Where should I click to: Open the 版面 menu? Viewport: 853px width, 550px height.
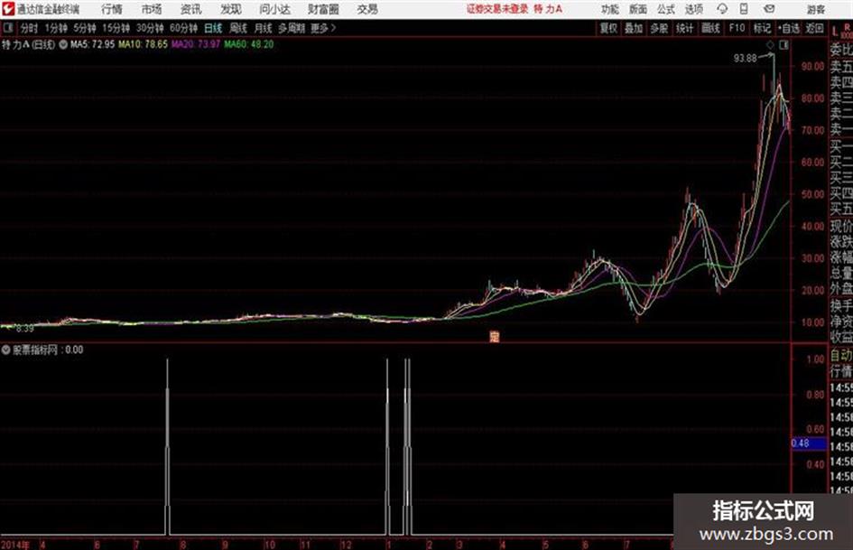point(638,9)
